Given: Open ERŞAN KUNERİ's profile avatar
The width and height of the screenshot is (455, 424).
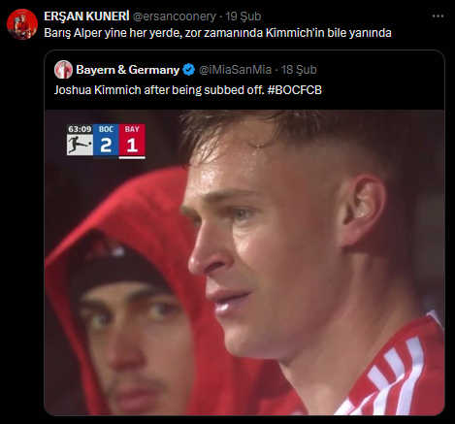Looking at the screenshot, I should pos(22,24).
